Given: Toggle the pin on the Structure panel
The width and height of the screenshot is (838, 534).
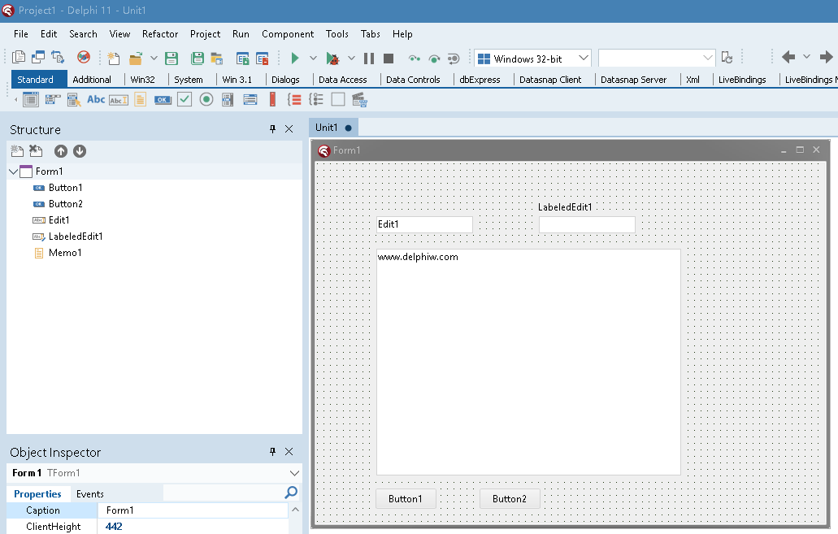Looking at the screenshot, I should point(272,128).
